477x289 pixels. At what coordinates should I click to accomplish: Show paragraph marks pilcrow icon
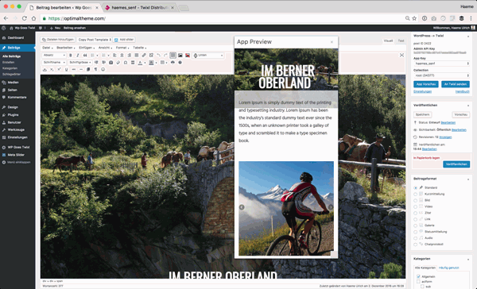(95, 70)
